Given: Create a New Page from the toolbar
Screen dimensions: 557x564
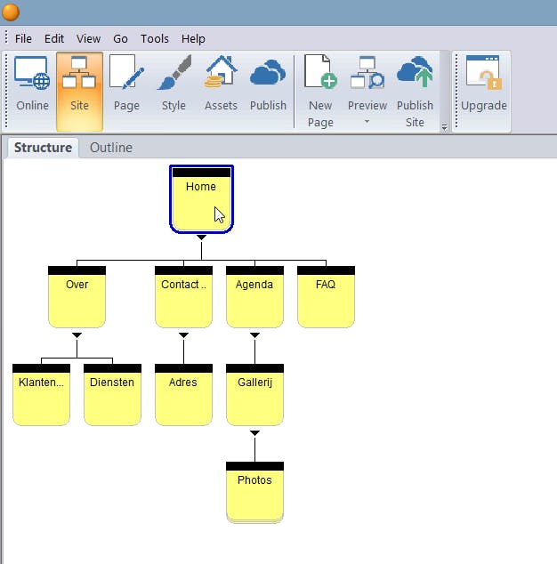Looking at the screenshot, I should coord(320,92).
